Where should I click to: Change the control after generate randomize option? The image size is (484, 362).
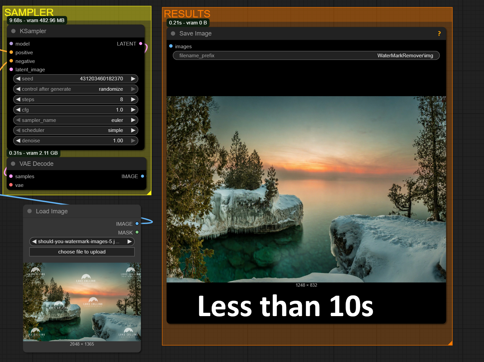click(76, 89)
